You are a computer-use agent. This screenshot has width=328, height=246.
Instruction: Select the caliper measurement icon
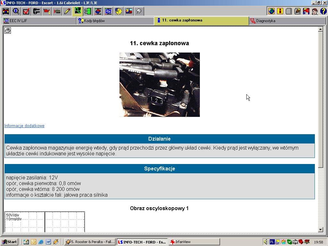37,11
